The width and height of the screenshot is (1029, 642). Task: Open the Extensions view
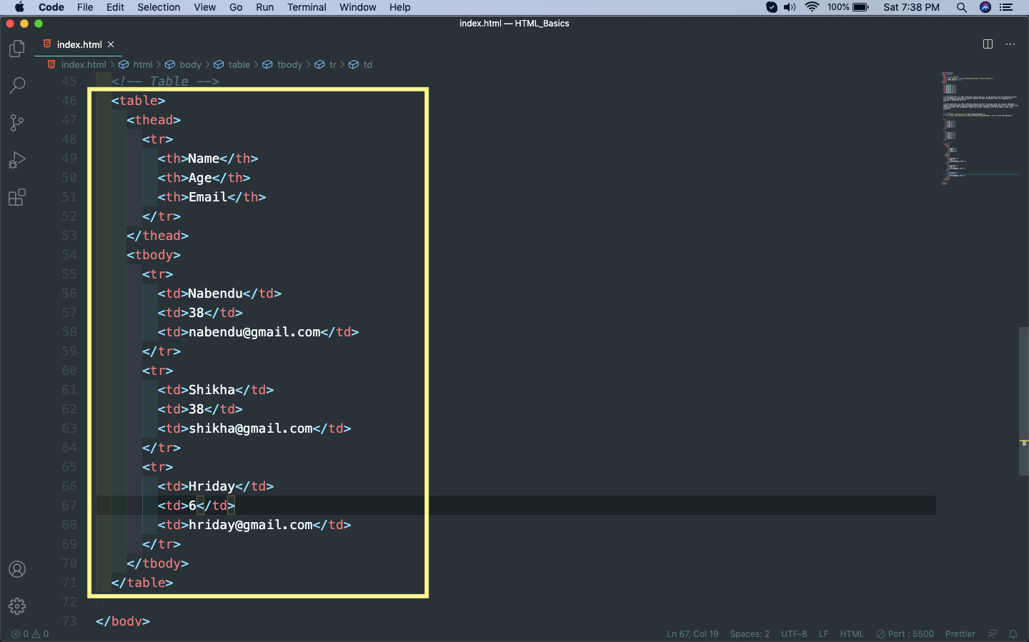[17, 197]
